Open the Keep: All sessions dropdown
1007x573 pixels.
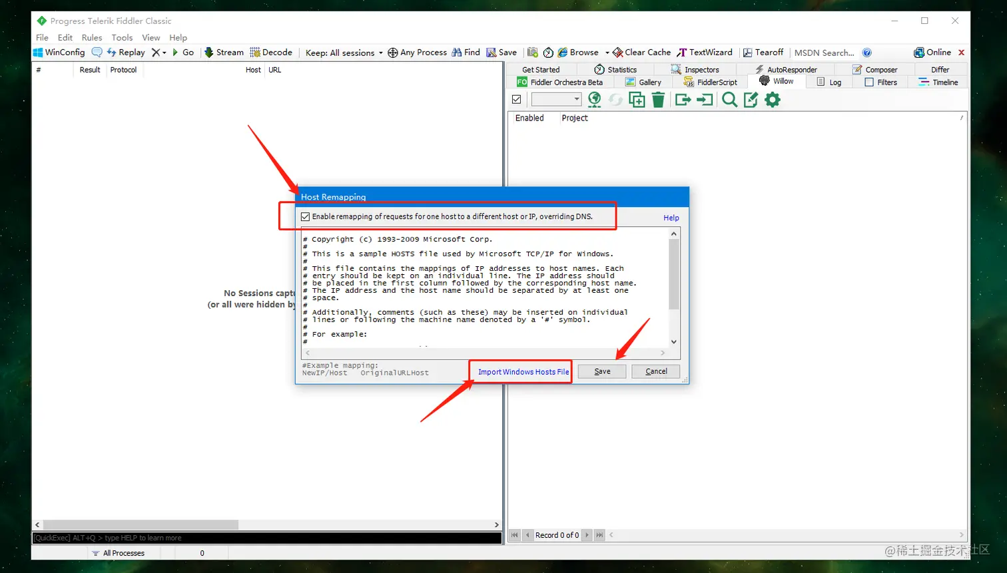344,53
